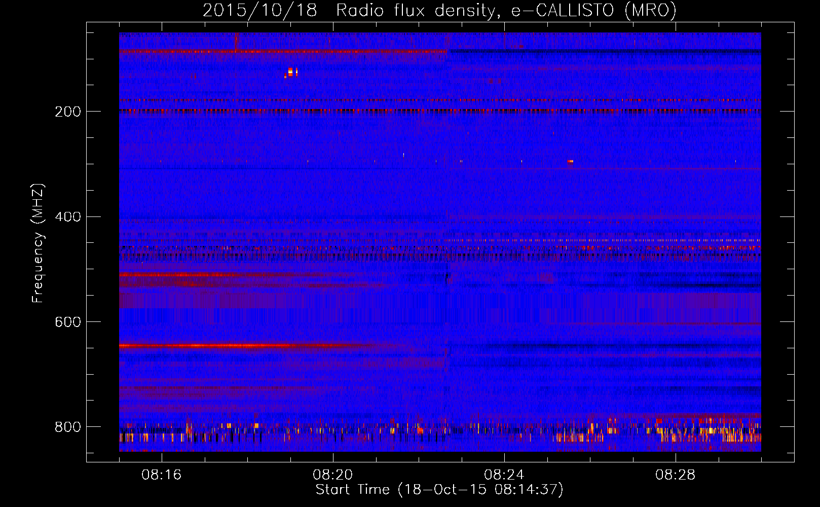Click the plot title "2015/10/18 Radio flux density, e-CALLISTO (MRO)"
The image size is (820, 507).
(x=439, y=11)
